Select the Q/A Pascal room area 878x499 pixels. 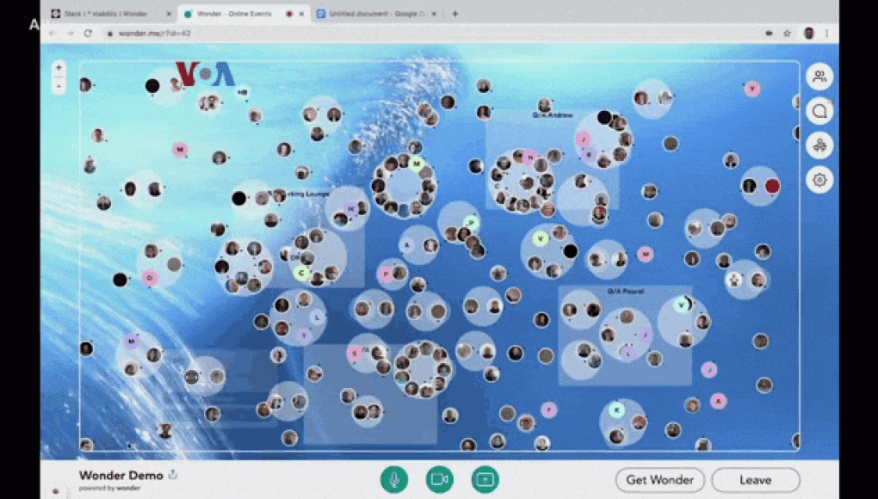pos(625,336)
